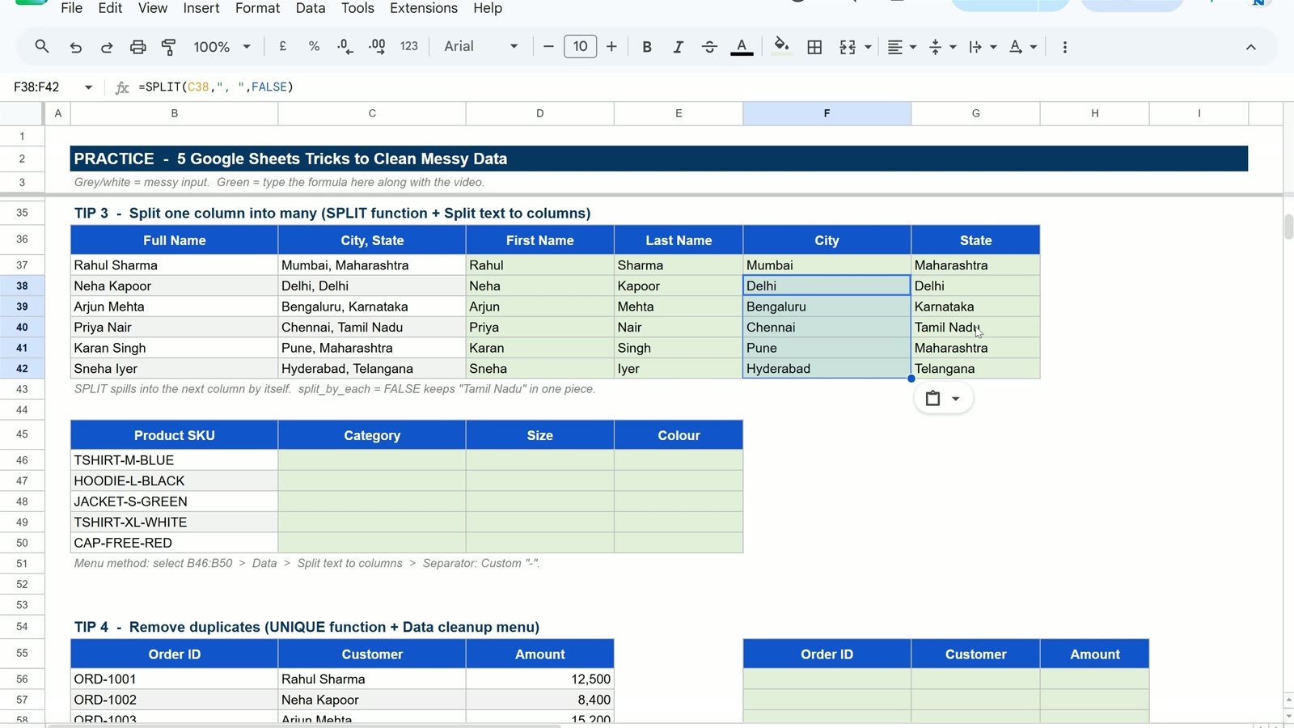Image resolution: width=1294 pixels, height=728 pixels.
Task: Open the Format menu
Action: pyautogui.click(x=257, y=8)
